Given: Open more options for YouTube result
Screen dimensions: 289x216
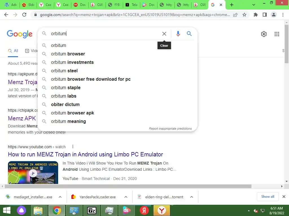Looking at the screenshot, I should [73, 147].
